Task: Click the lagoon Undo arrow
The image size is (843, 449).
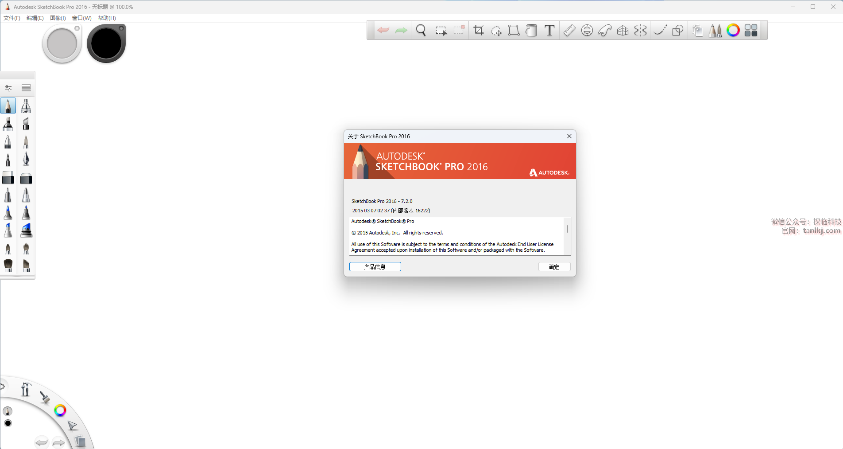Action: pyautogui.click(x=42, y=442)
